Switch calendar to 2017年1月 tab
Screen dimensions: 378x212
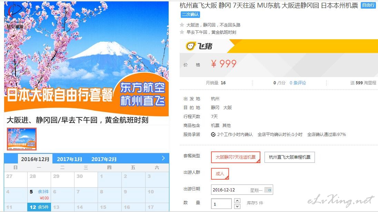coord(69,159)
